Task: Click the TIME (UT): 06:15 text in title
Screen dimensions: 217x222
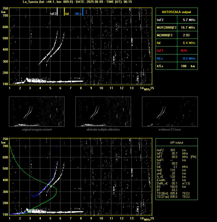Action: point(119,2)
